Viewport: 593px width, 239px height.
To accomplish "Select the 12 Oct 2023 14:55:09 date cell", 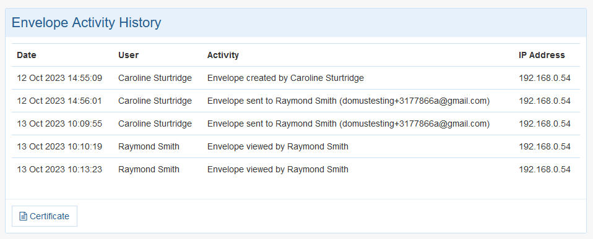I will pos(59,78).
